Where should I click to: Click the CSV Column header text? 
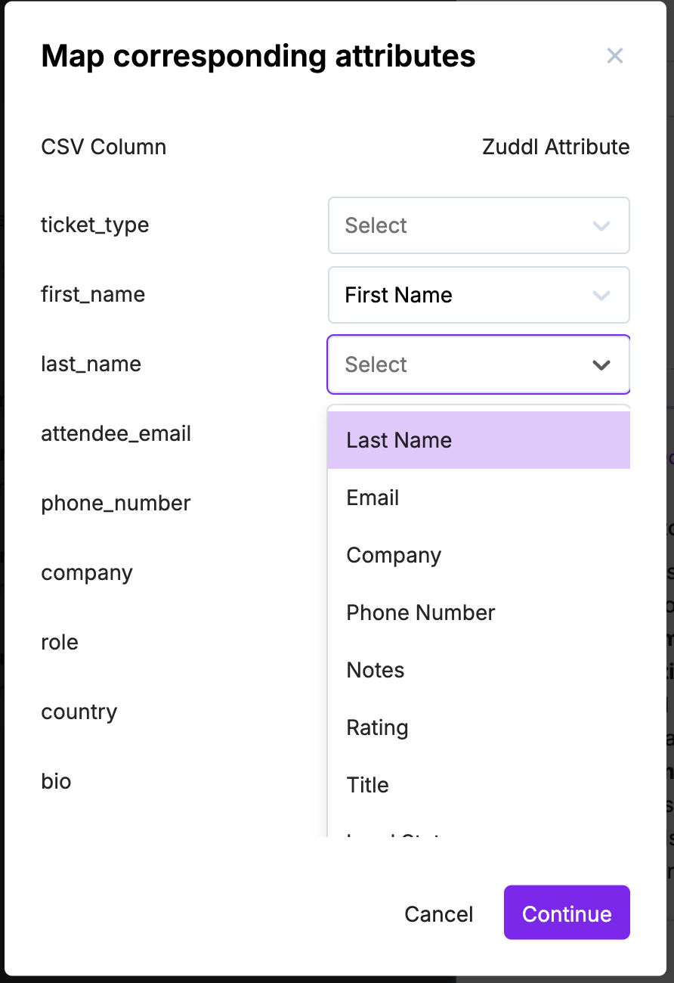pos(104,147)
